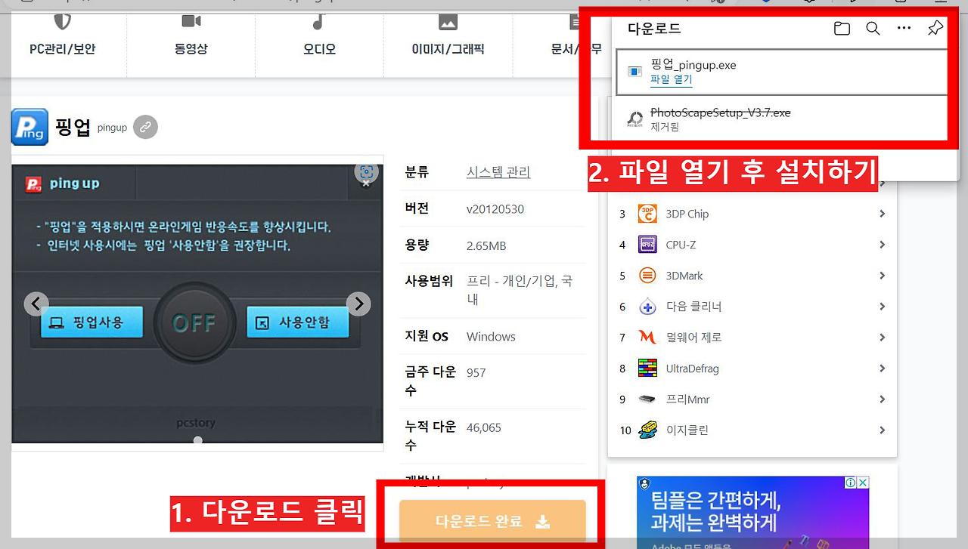This screenshot has width=968, height=549.
Task: Show next screenshot with right arrow
Action: (358, 304)
